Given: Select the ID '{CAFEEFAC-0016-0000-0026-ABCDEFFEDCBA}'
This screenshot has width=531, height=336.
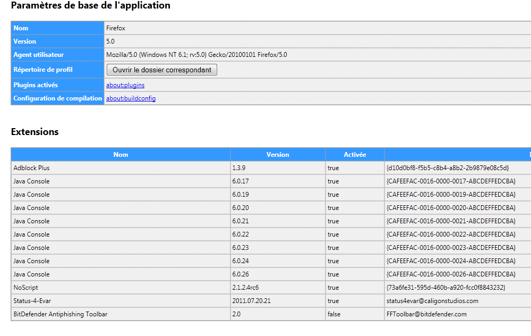Looking at the screenshot, I should tap(451, 274).
